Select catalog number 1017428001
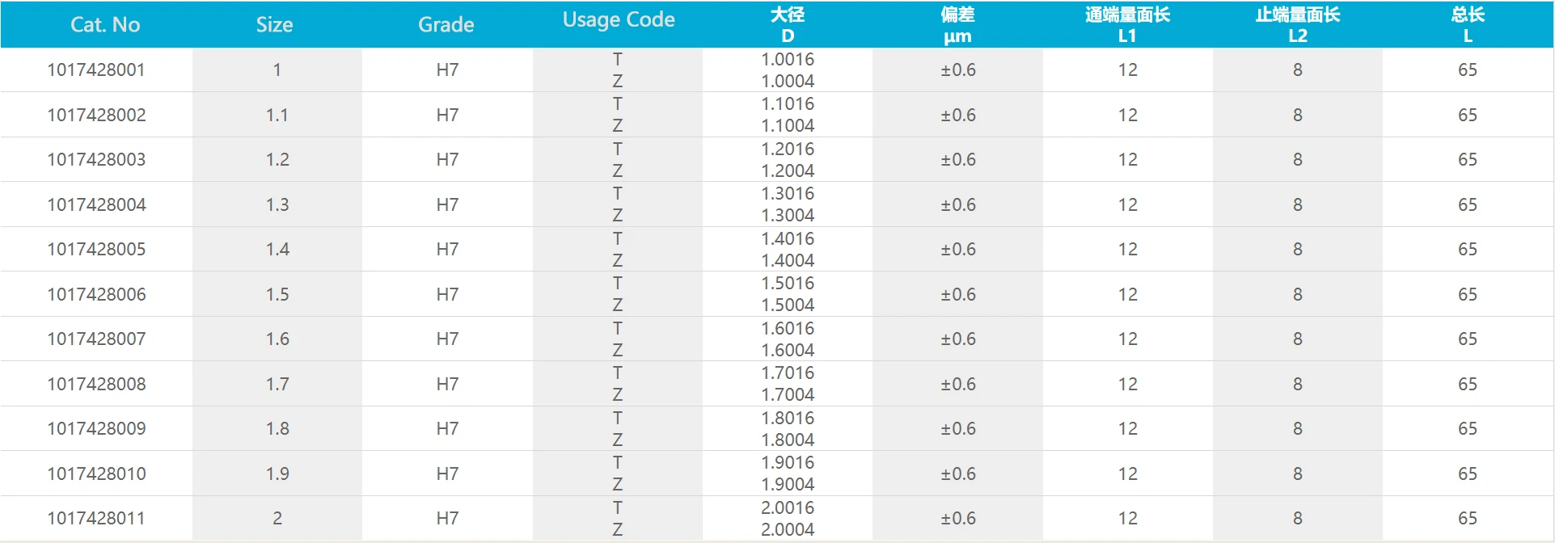 (x=96, y=70)
